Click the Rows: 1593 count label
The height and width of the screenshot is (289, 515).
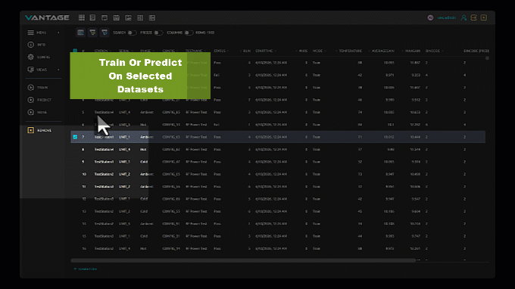click(205, 33)
